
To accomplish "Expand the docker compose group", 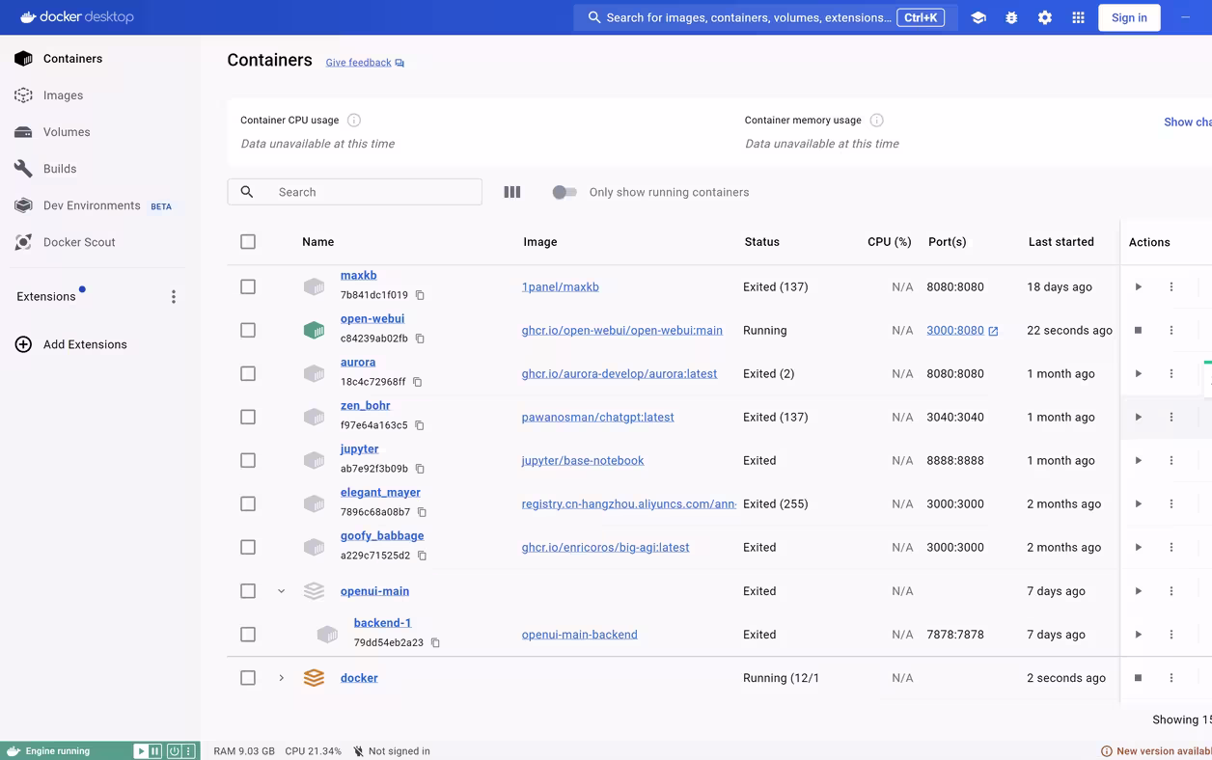I will [282, 678].
